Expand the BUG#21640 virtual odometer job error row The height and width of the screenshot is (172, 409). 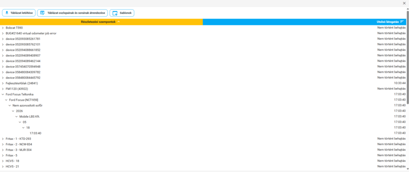tap(3, 34)
